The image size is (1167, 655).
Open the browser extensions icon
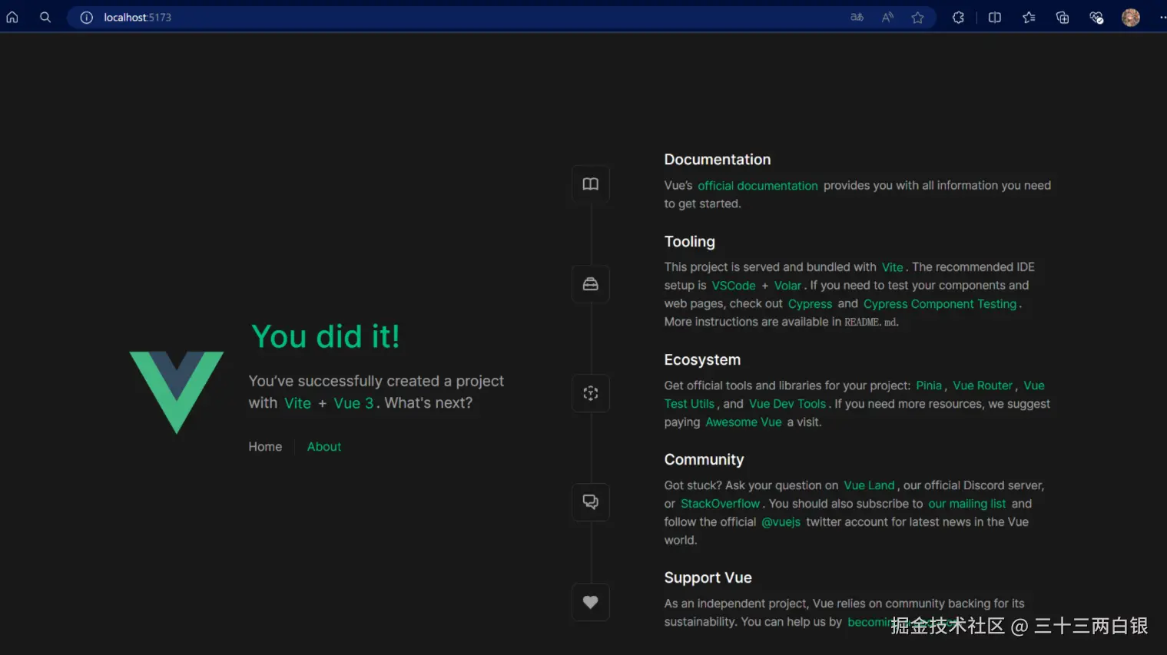[x=958, y=17]
